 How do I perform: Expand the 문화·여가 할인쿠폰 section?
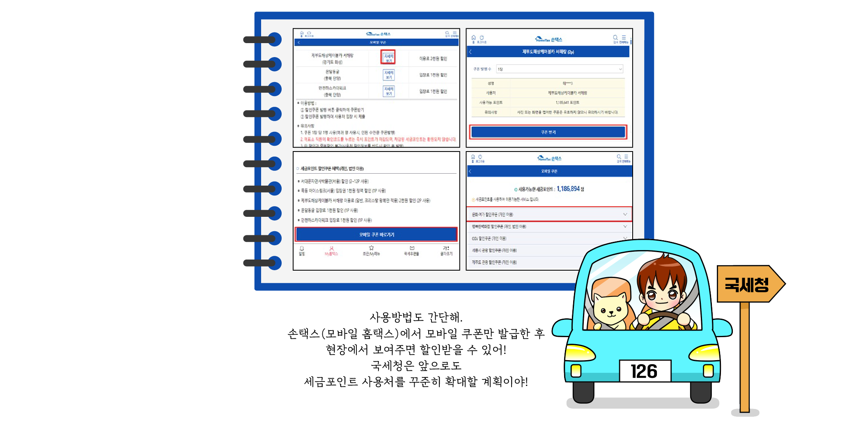pos(549,214)
